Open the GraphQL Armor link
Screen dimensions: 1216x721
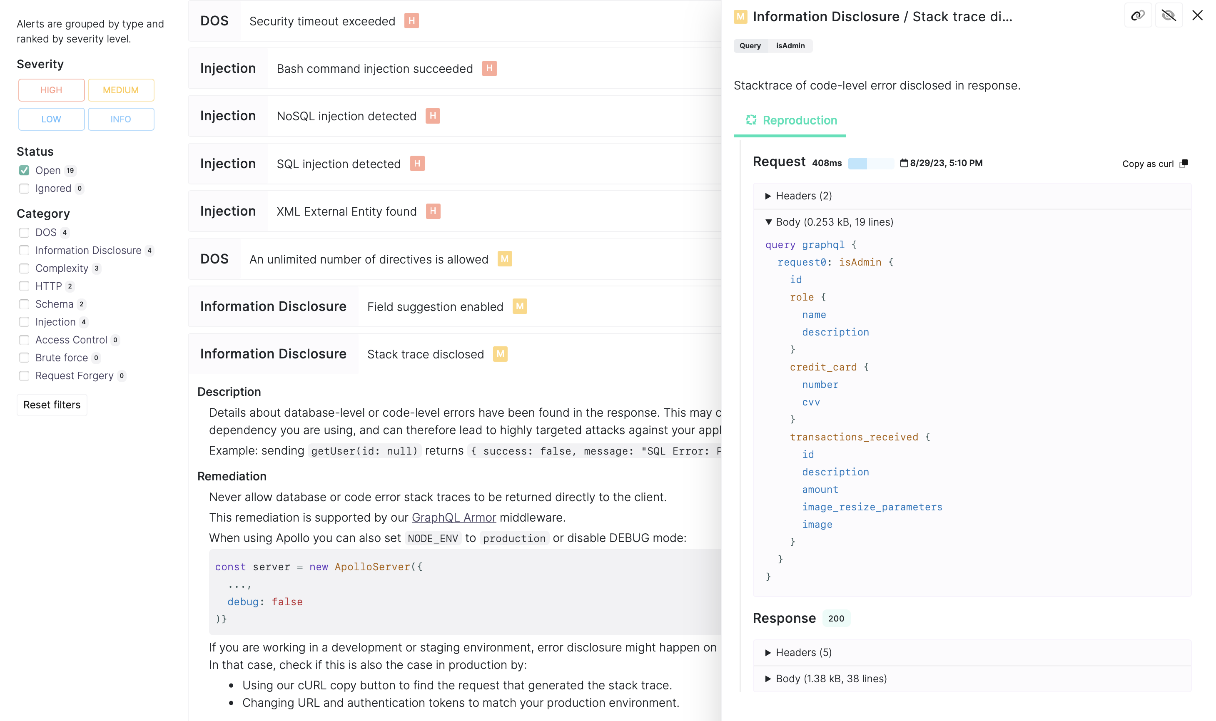click(454, 517)
